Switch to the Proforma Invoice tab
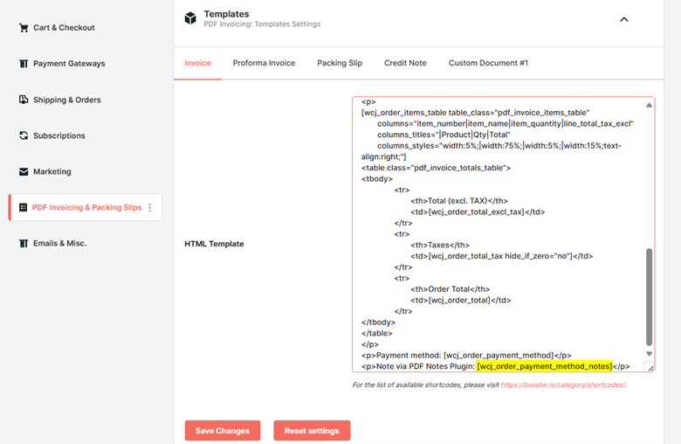The width and height of the screenshot is (681, 444). [x=264, y=63]
